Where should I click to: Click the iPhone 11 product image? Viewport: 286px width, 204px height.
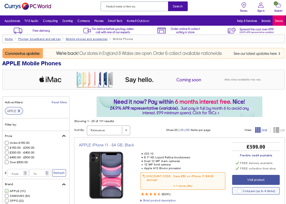click(x=106, y=175)
